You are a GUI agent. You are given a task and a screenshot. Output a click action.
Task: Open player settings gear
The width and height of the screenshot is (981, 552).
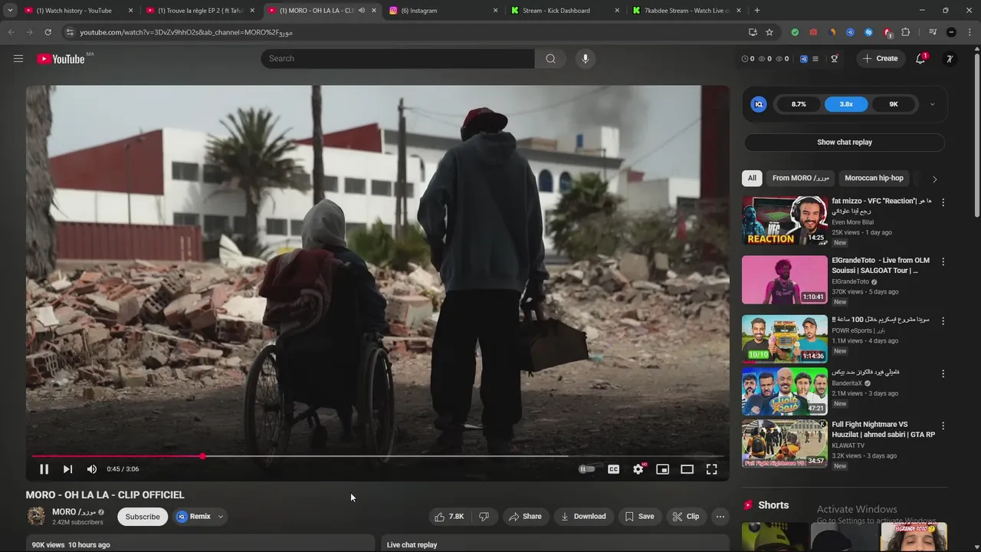click(x=638, y=469)
